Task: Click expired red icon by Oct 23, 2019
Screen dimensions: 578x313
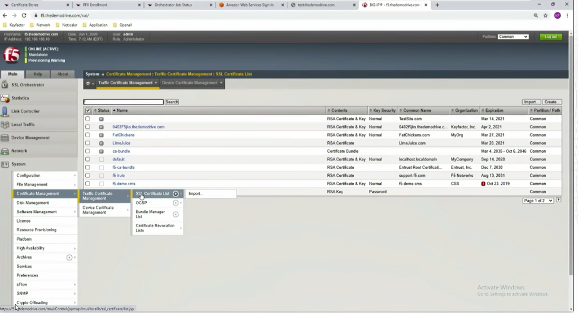Action: point(483,184)
